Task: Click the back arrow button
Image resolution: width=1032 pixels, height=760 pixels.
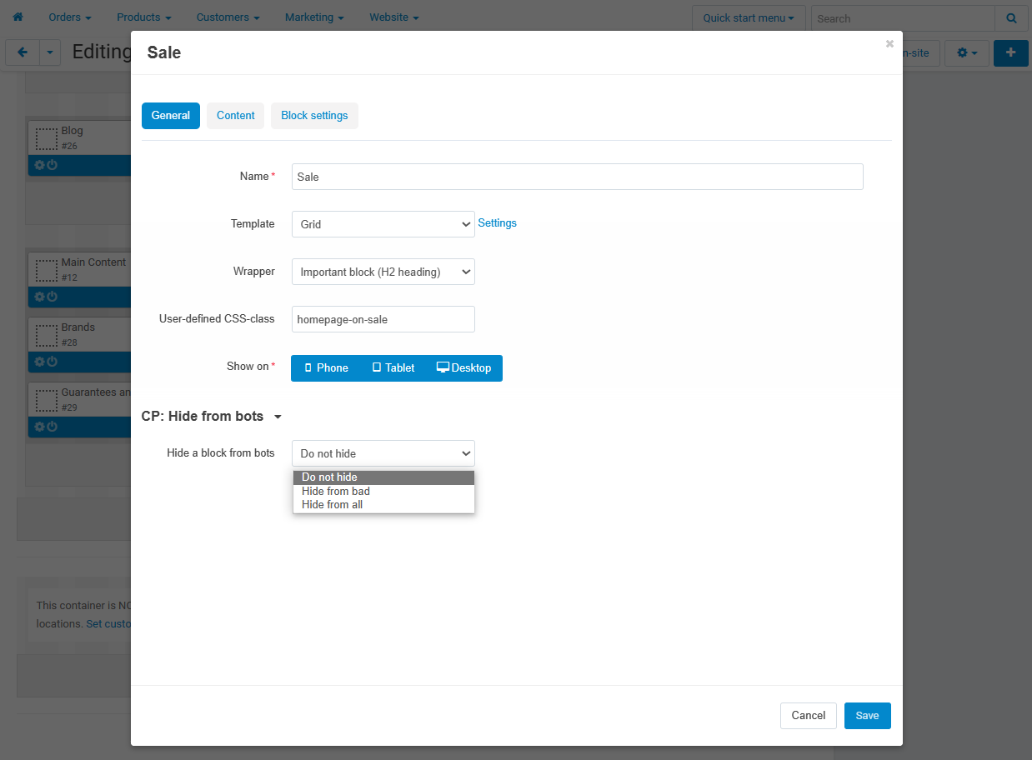Action: click(23, 52)
